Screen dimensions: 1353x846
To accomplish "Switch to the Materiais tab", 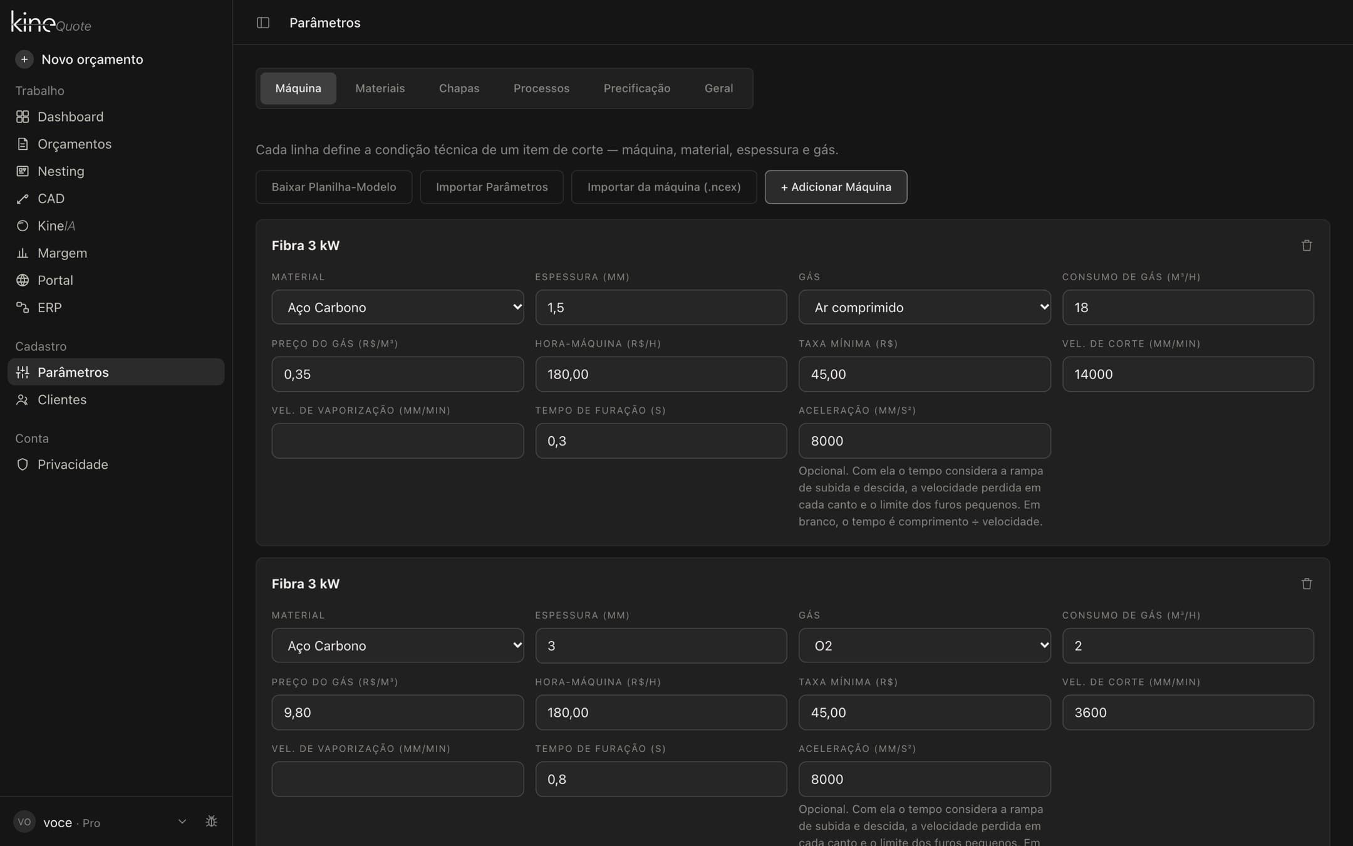I will [380, 88].
